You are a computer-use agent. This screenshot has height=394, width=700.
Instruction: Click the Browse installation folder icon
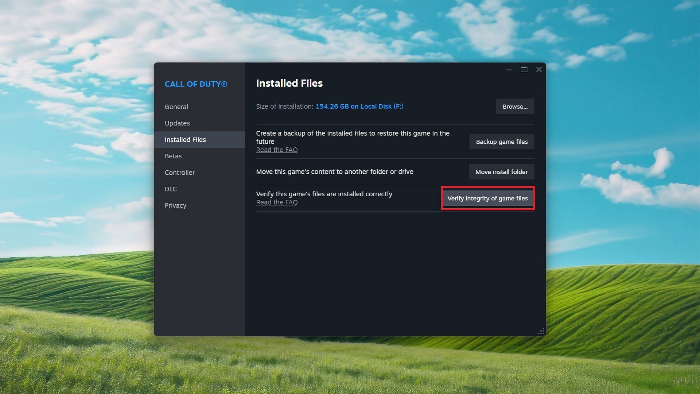515,106
